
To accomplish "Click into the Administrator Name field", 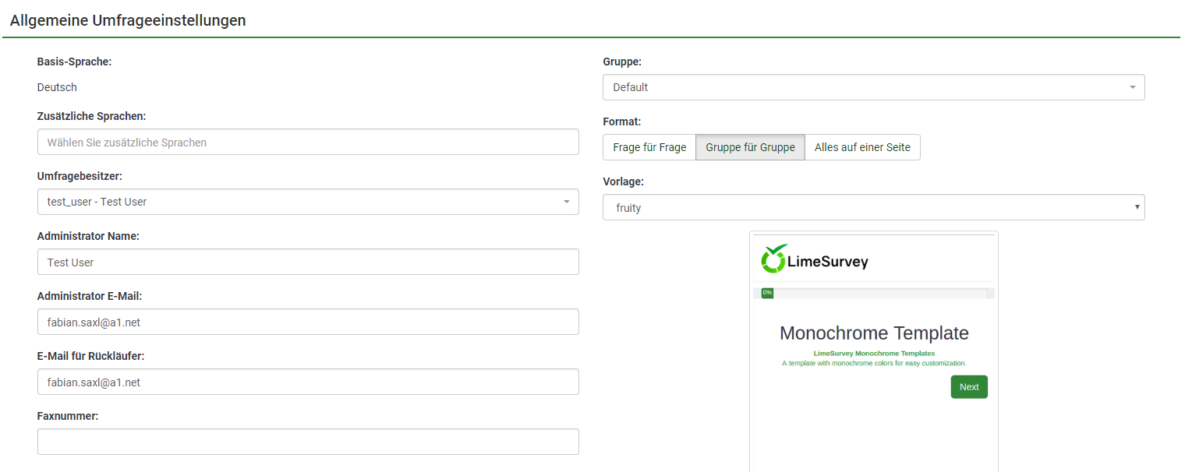I will 308,262.
